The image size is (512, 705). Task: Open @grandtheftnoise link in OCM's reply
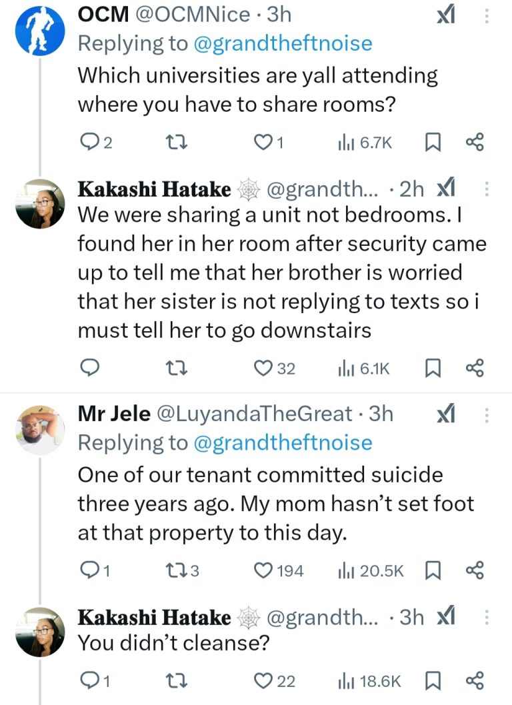click(283, 43)
